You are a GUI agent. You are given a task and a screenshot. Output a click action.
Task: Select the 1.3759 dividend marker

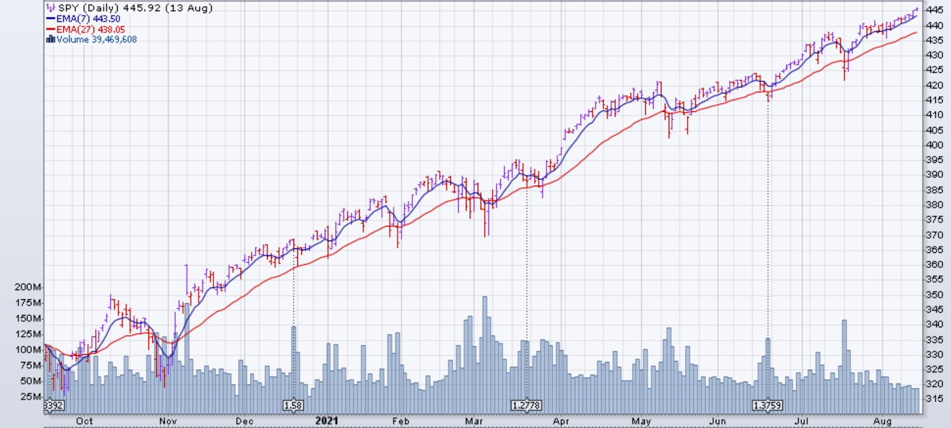tap(767, 405)
